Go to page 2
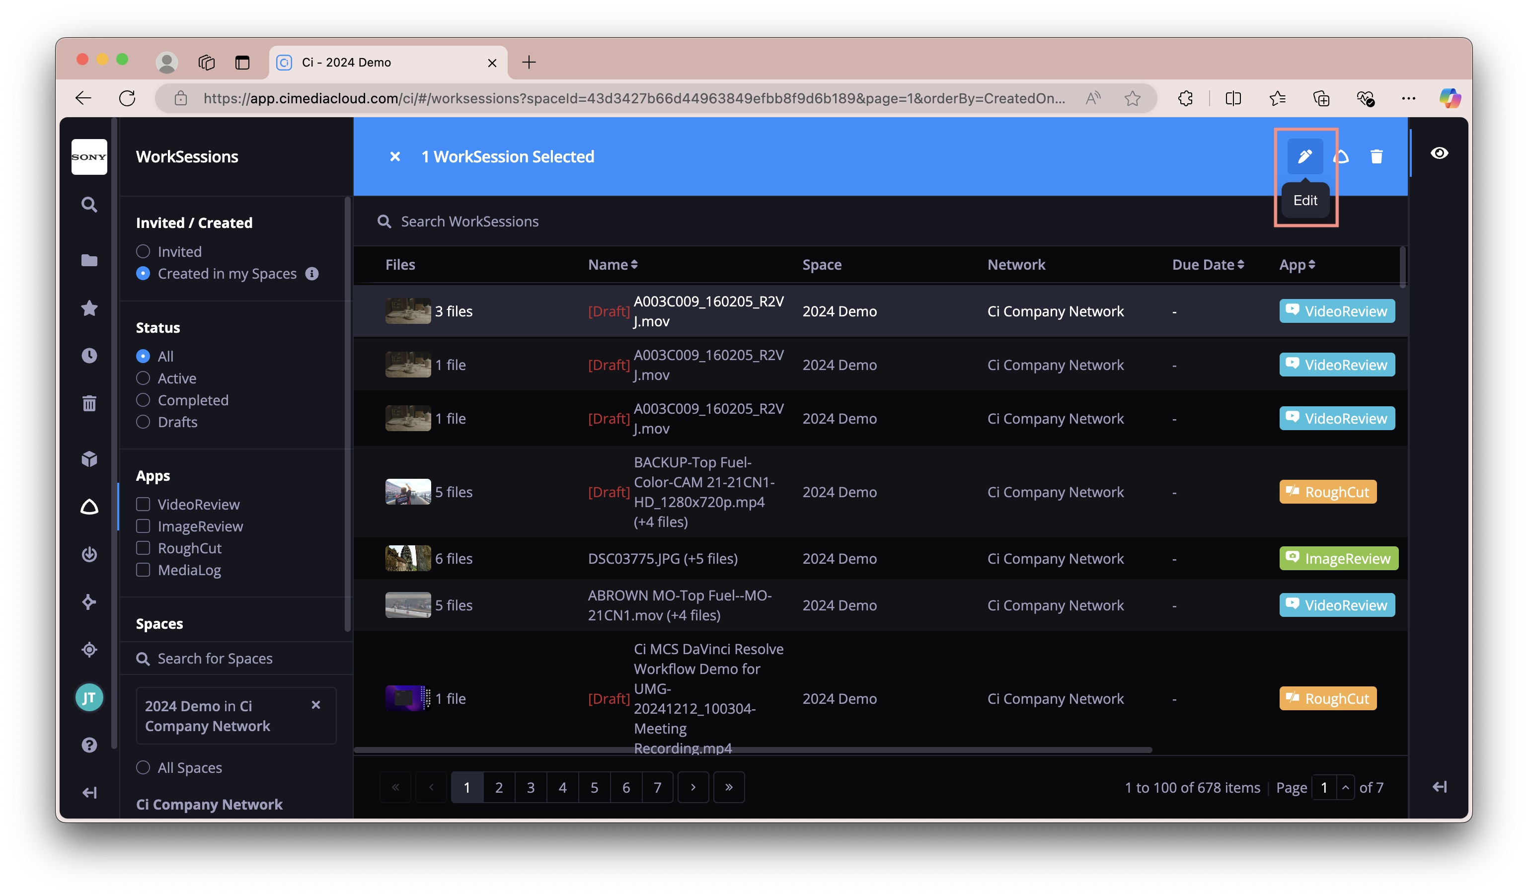Viewport: 1528px width, 896px height. pos(498,787)
